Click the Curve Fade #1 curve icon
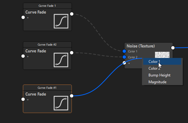 (61, 103)
